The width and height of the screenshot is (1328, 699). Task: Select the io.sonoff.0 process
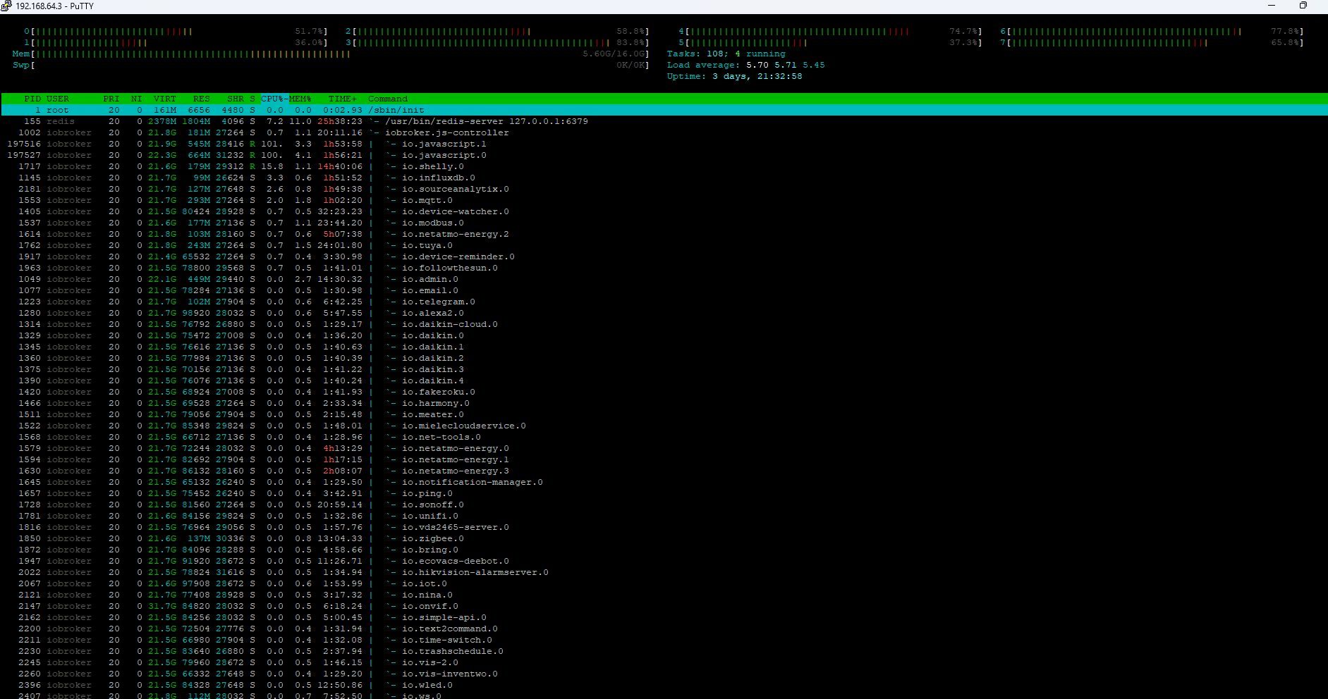[x=664, y=505]
